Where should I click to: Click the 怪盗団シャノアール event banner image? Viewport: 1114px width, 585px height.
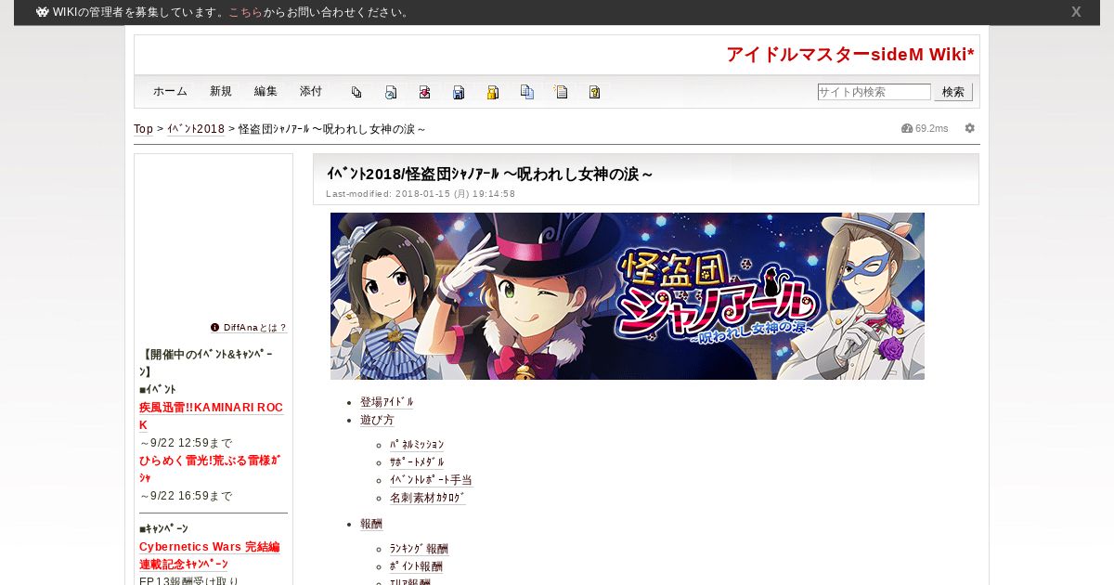pyautogui.click(x=628, y=296)
